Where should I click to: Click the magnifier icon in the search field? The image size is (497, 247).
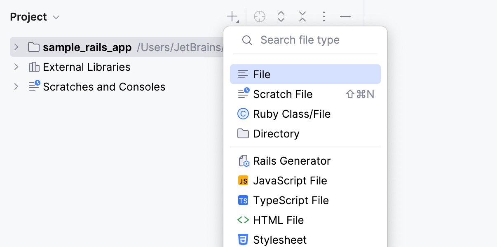point(247,40)
